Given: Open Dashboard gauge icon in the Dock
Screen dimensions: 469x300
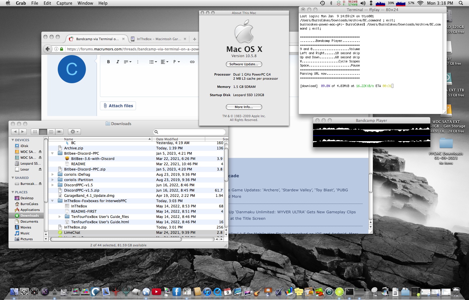Looking at the screenshot, I should (x=34, y=292).
